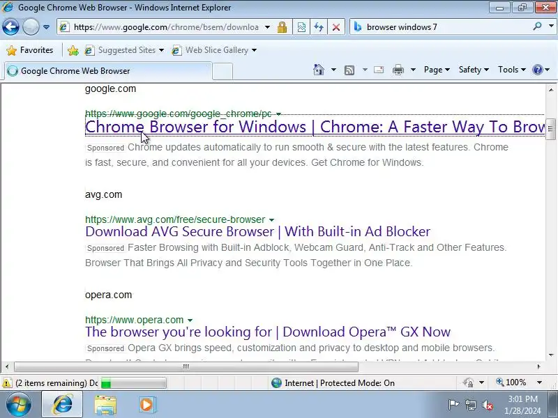The height and width of the screenshot is (418, 558).
Task: Open the taskbar clock and date
Action: (x=522, y=405)
